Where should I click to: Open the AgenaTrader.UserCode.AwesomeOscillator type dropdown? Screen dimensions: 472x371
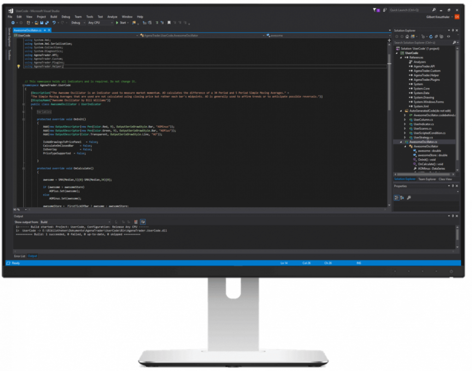point(202,36)
